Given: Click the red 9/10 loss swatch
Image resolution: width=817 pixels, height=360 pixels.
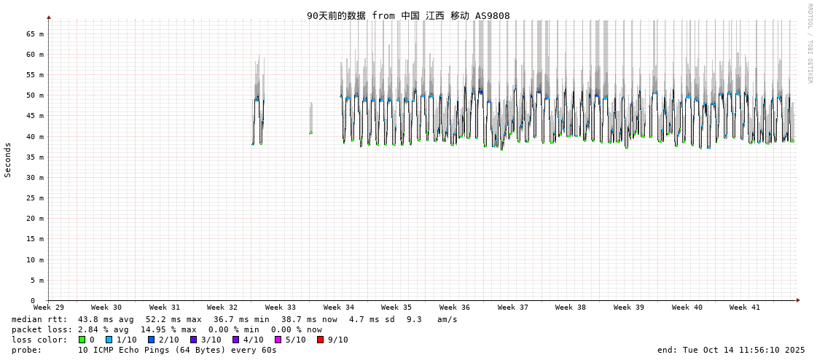Looking at the screenshot, I should [x=320, y=340].
